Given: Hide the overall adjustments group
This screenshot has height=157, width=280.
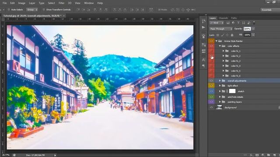Looking at the screenshot, I should click(x=211, y=81).
